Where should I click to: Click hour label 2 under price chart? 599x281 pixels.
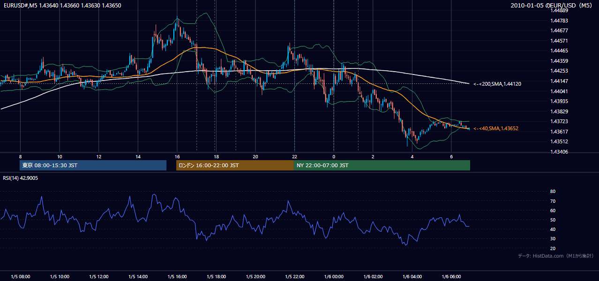point(373,156)
